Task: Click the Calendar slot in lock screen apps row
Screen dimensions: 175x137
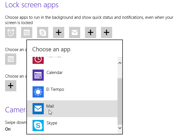Action: click(27, 32)
